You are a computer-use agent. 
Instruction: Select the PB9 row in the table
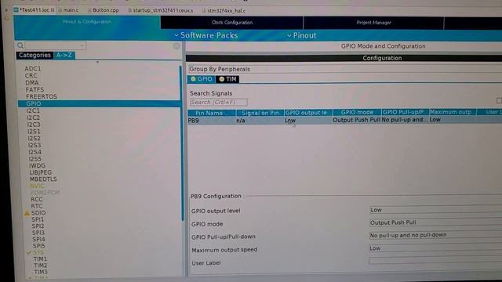point(344,120)
